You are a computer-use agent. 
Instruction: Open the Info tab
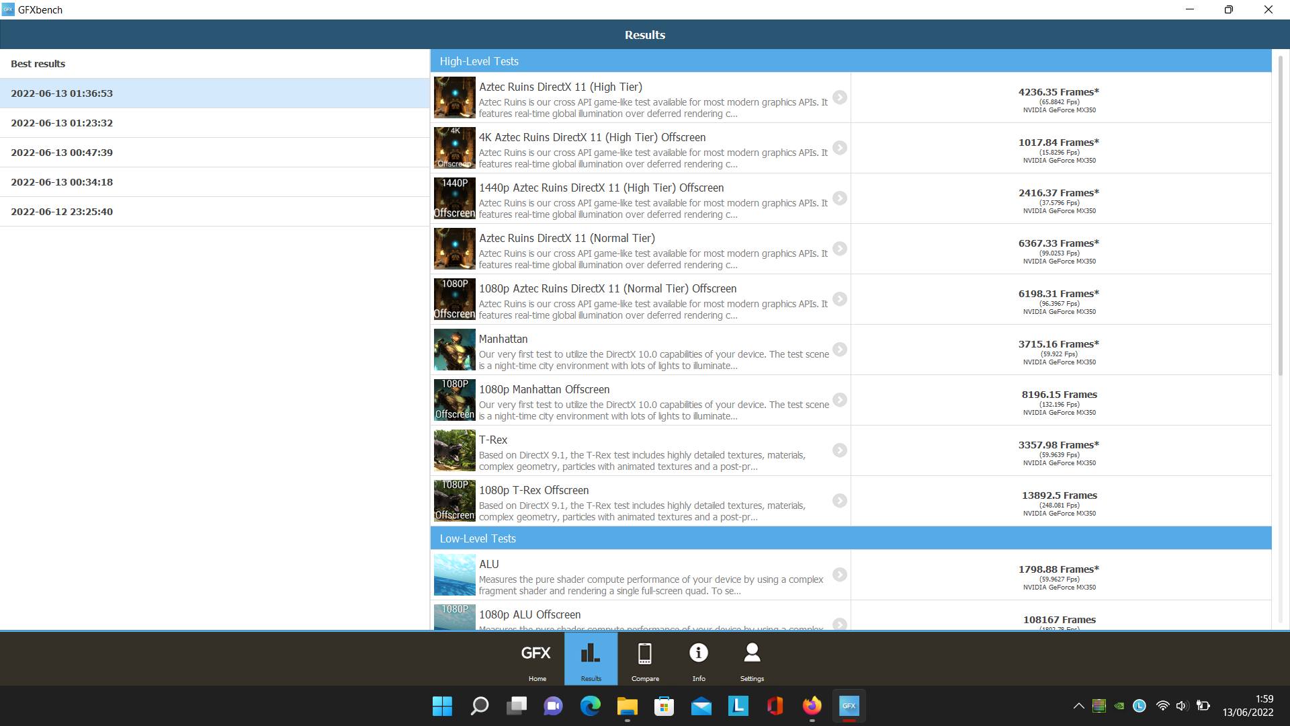[699, 659]
